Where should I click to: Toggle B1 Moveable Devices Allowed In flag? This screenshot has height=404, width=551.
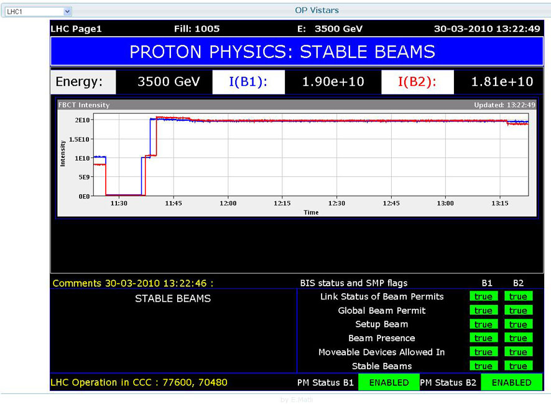click(483, 352)
